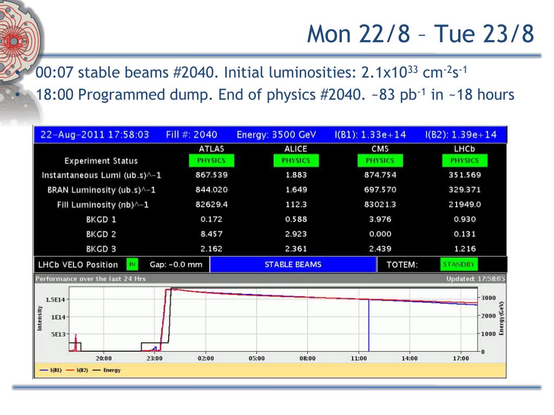Image resolution: width=554 pixels, height=415 pixels.
Task: Click the 23:00 time axis label
Action: tap(155, 358)
